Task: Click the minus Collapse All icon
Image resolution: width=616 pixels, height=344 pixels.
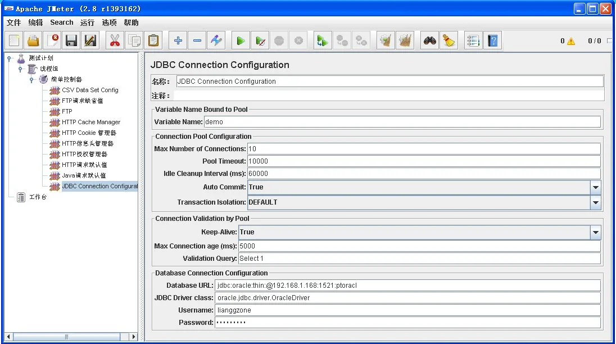Action: tap(197, 40)
